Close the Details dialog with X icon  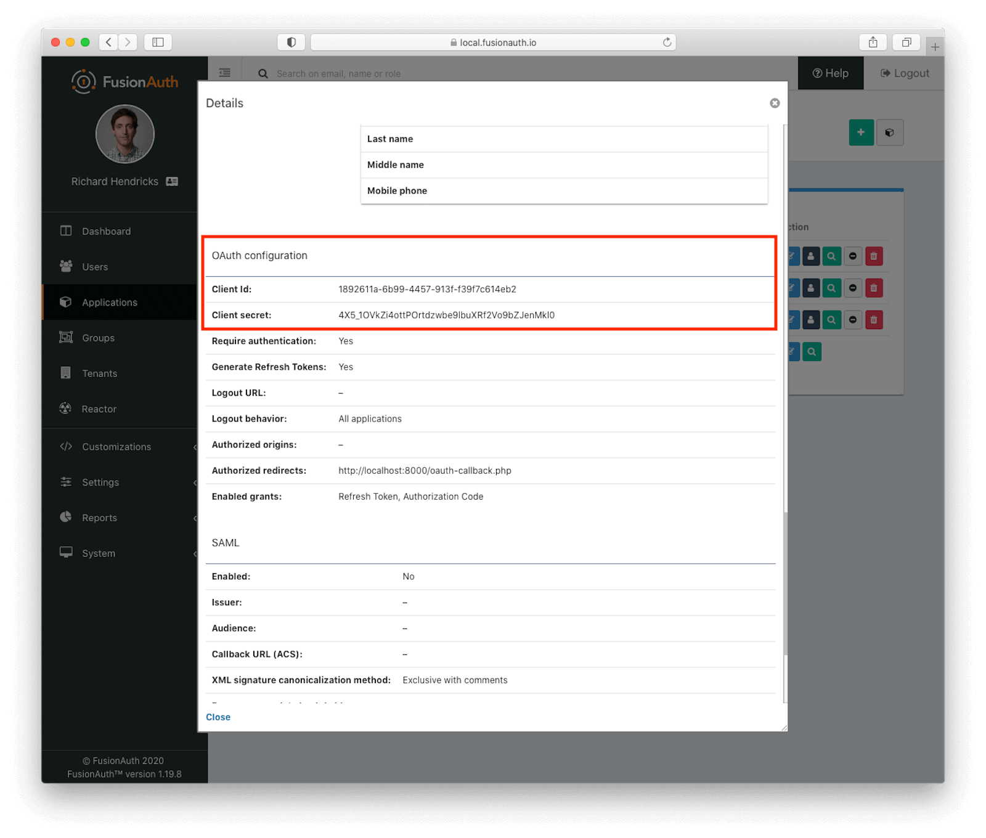click(775, 104)
